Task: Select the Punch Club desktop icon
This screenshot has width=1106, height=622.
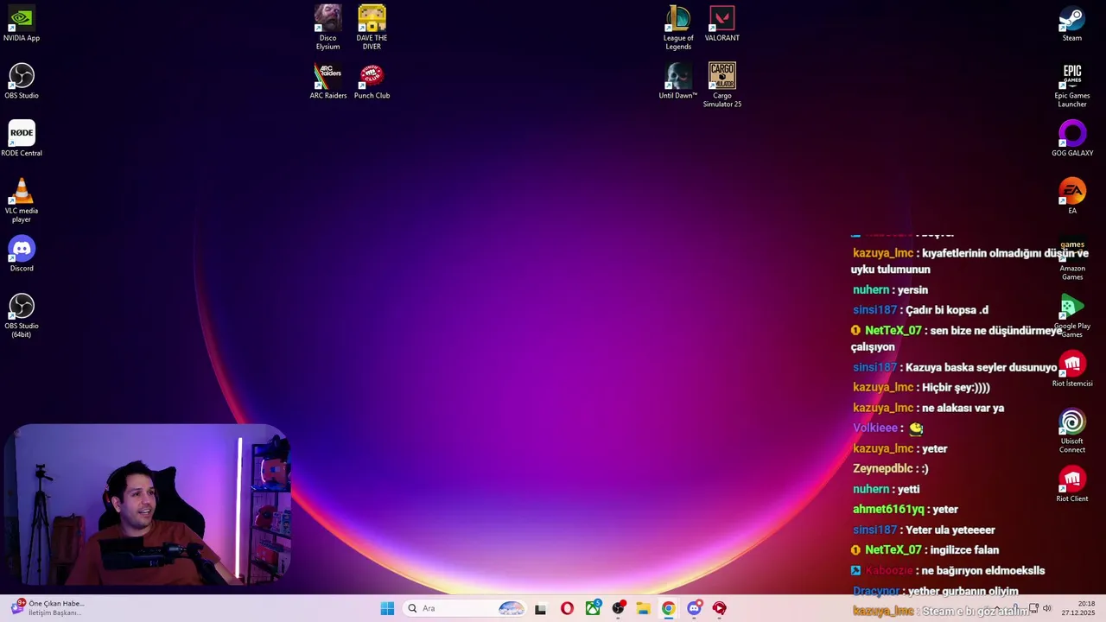Action: [x=372, y=81]
